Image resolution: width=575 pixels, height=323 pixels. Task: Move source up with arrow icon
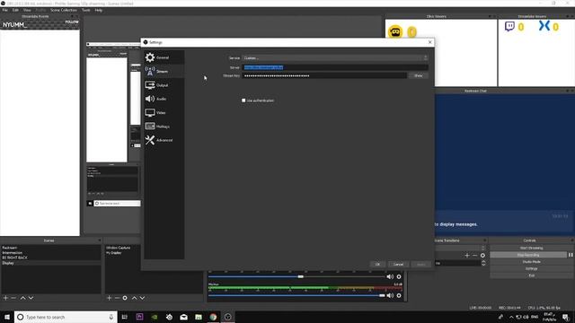[x=134, y=298]
